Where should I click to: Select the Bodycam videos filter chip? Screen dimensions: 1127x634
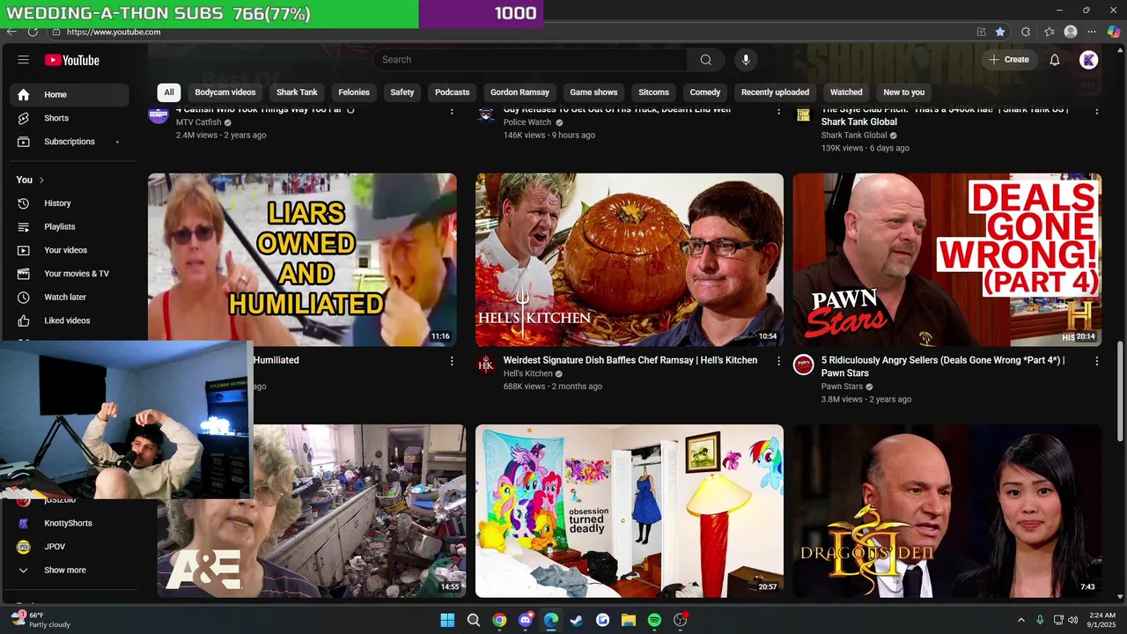tap(225, 92)
